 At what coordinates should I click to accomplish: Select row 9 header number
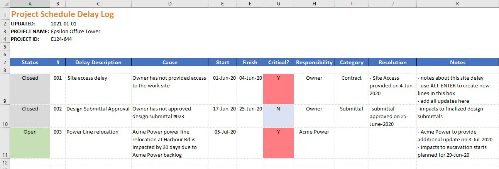tap(5, 89)
